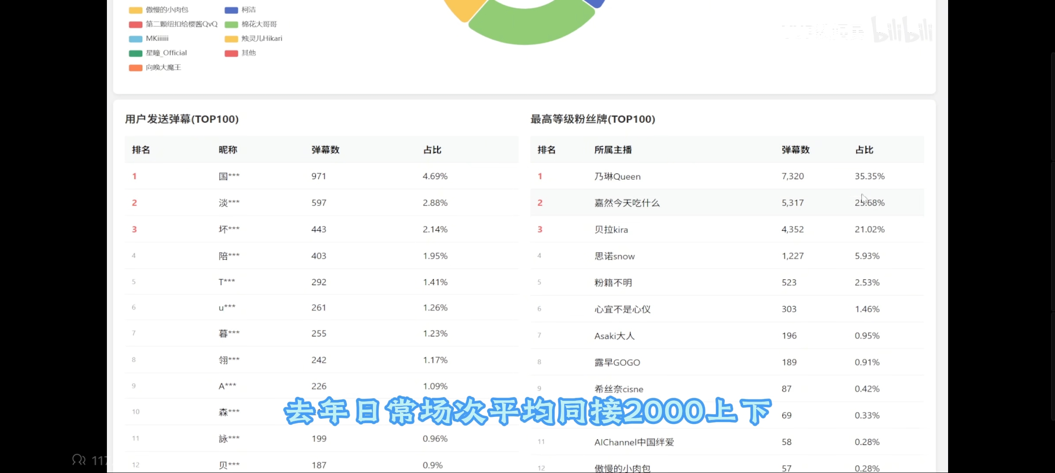
Task: Toggle 棉花大哥哥 green legend entry
Action: [258, 24]
